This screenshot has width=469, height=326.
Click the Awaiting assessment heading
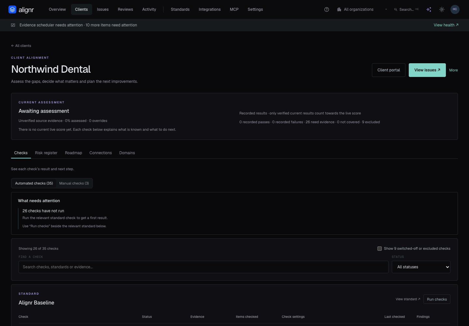click(x=44, y=111)
